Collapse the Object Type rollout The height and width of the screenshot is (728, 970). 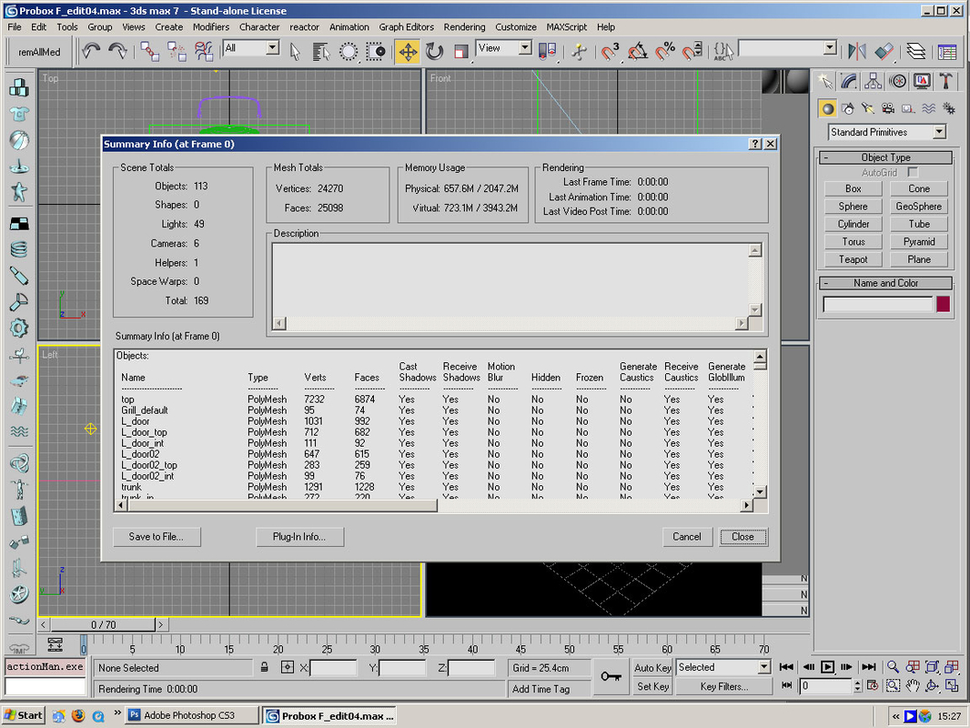(x=885, y=157)
